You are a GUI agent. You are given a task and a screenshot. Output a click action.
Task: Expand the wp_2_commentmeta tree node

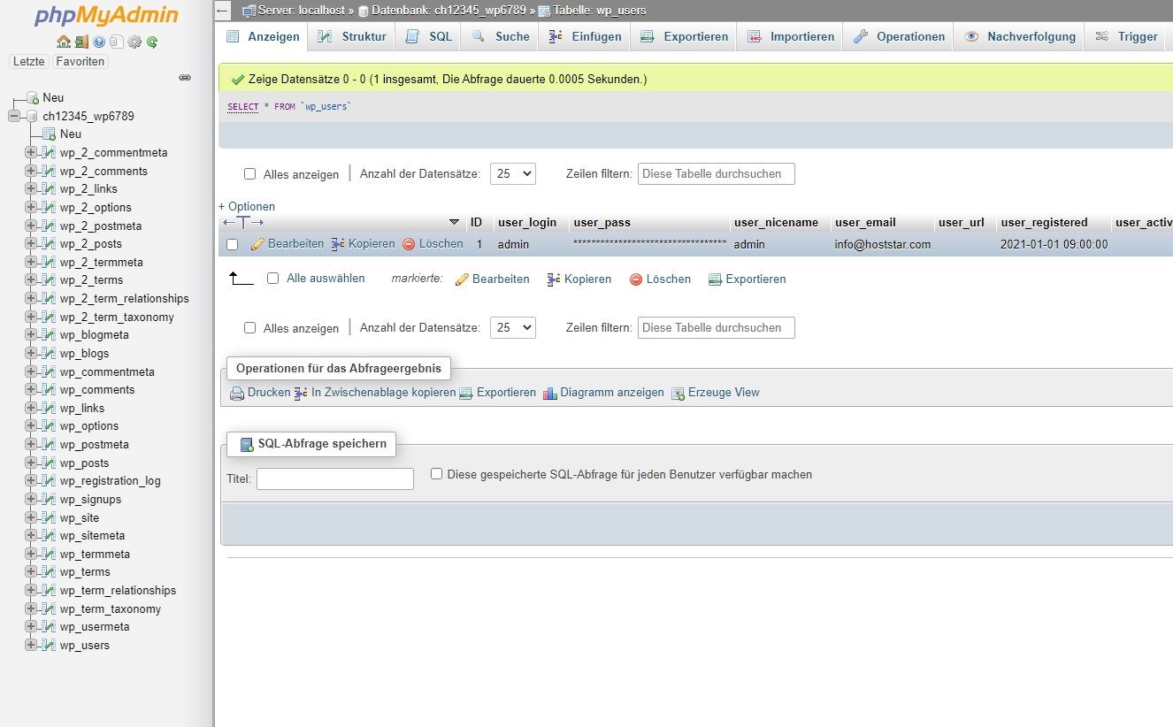click(31, 152)
